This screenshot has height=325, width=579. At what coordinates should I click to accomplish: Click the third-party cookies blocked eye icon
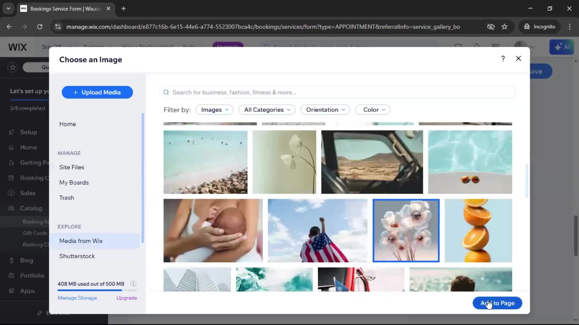[491, 27]
